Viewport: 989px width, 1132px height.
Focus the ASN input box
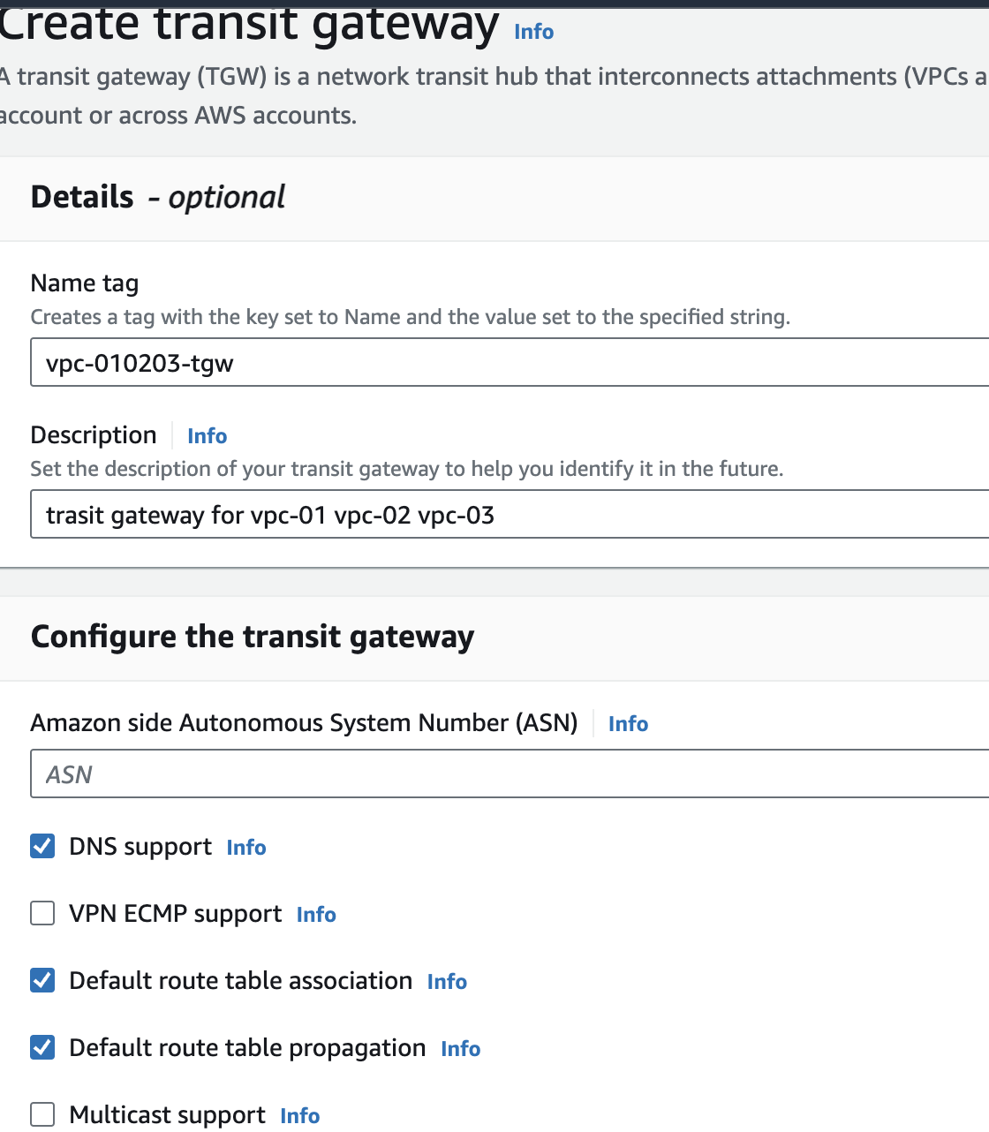pos(509,774)
